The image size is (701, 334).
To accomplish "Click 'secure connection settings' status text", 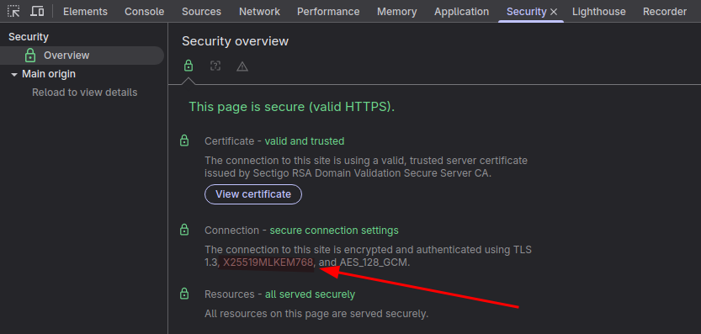I will coord(334,231).
